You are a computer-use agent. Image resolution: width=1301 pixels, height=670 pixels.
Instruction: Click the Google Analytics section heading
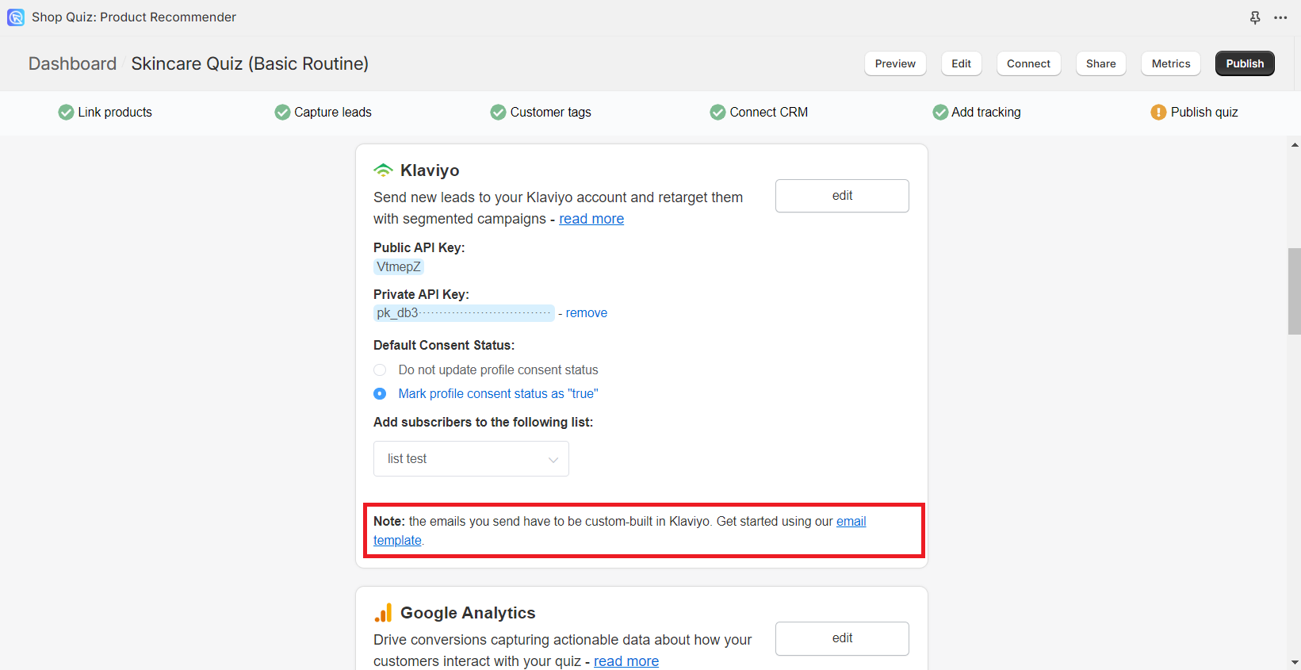[x=468, y=613]
